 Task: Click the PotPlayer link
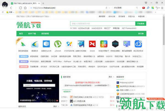click(x=67, y=62)
